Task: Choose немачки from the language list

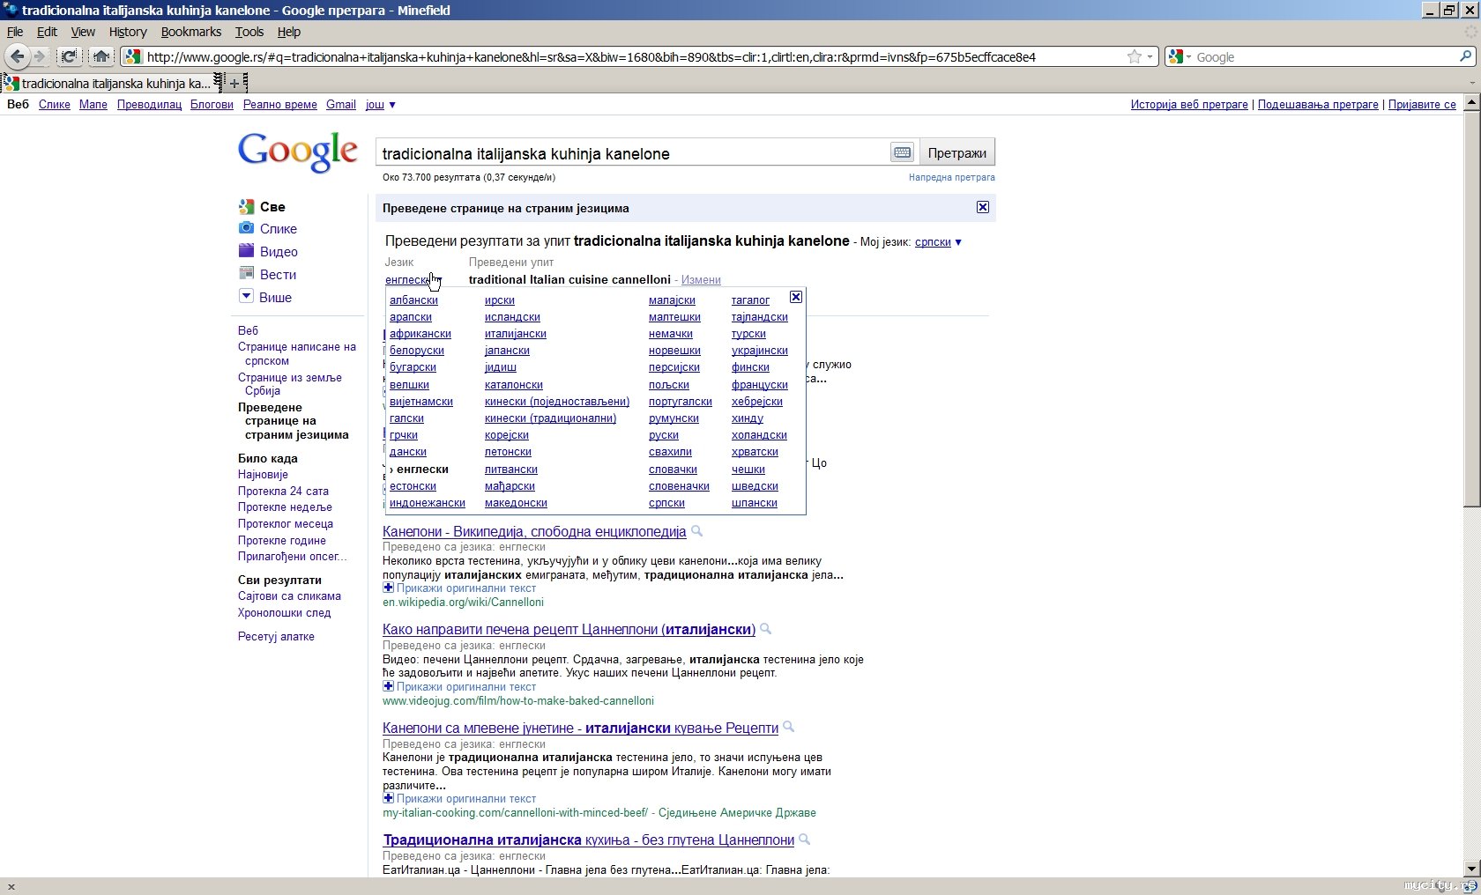Action: pos(671,334)
